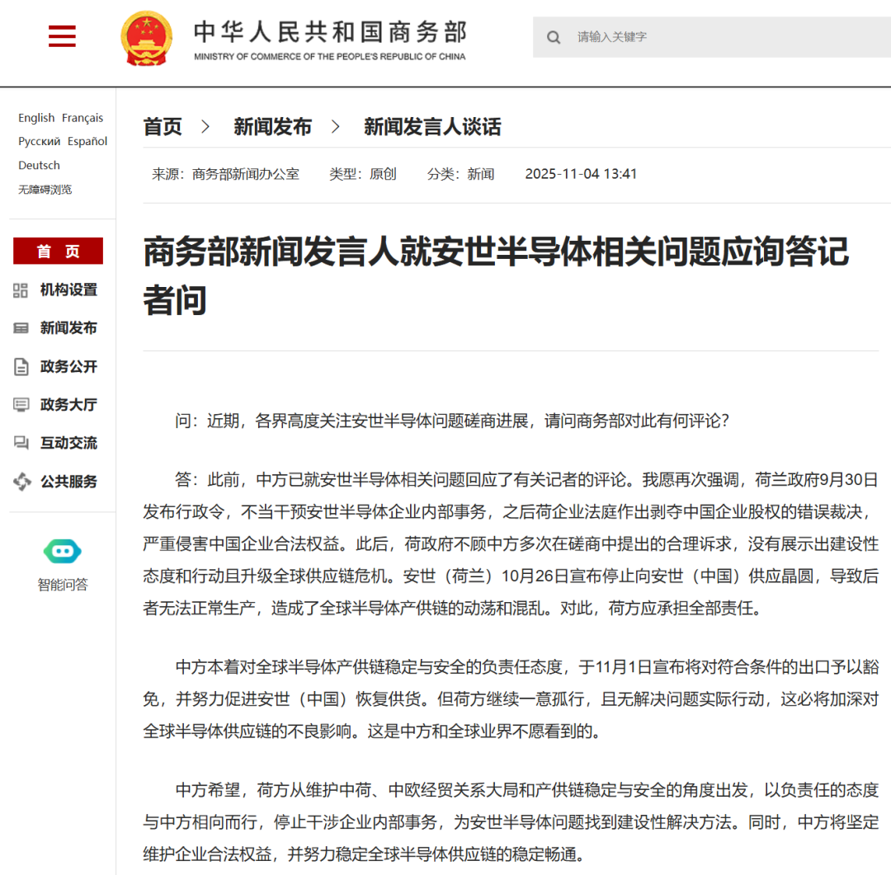891x875 pixels.
Task: Click the 中华人民共和国商务部 site title
Action: 330,32
